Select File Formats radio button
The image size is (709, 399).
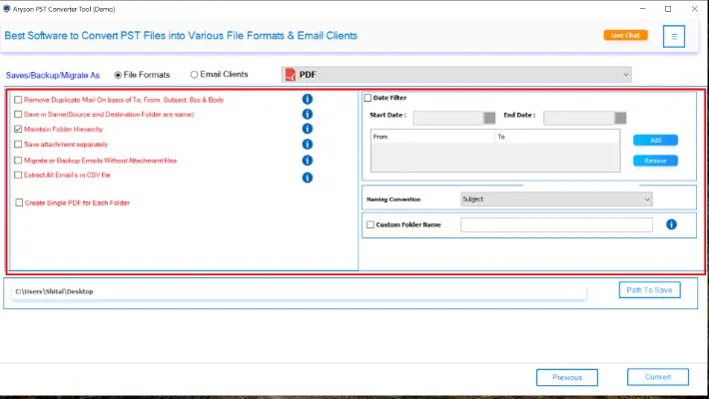pos(118,75)
